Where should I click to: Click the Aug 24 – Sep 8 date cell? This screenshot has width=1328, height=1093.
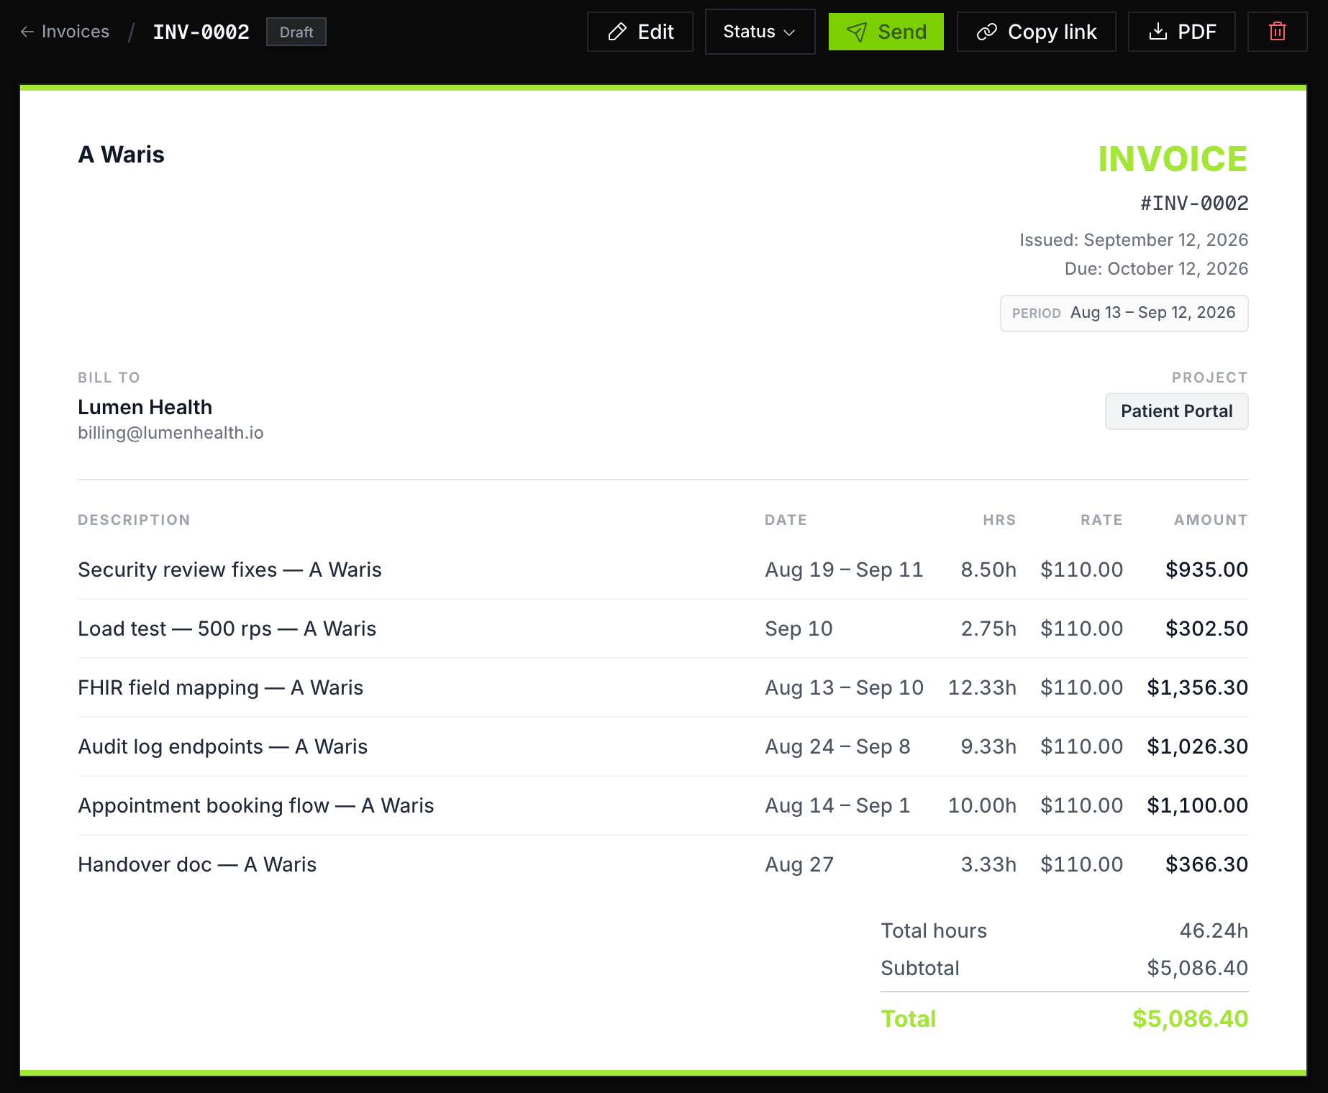point(837,746)
